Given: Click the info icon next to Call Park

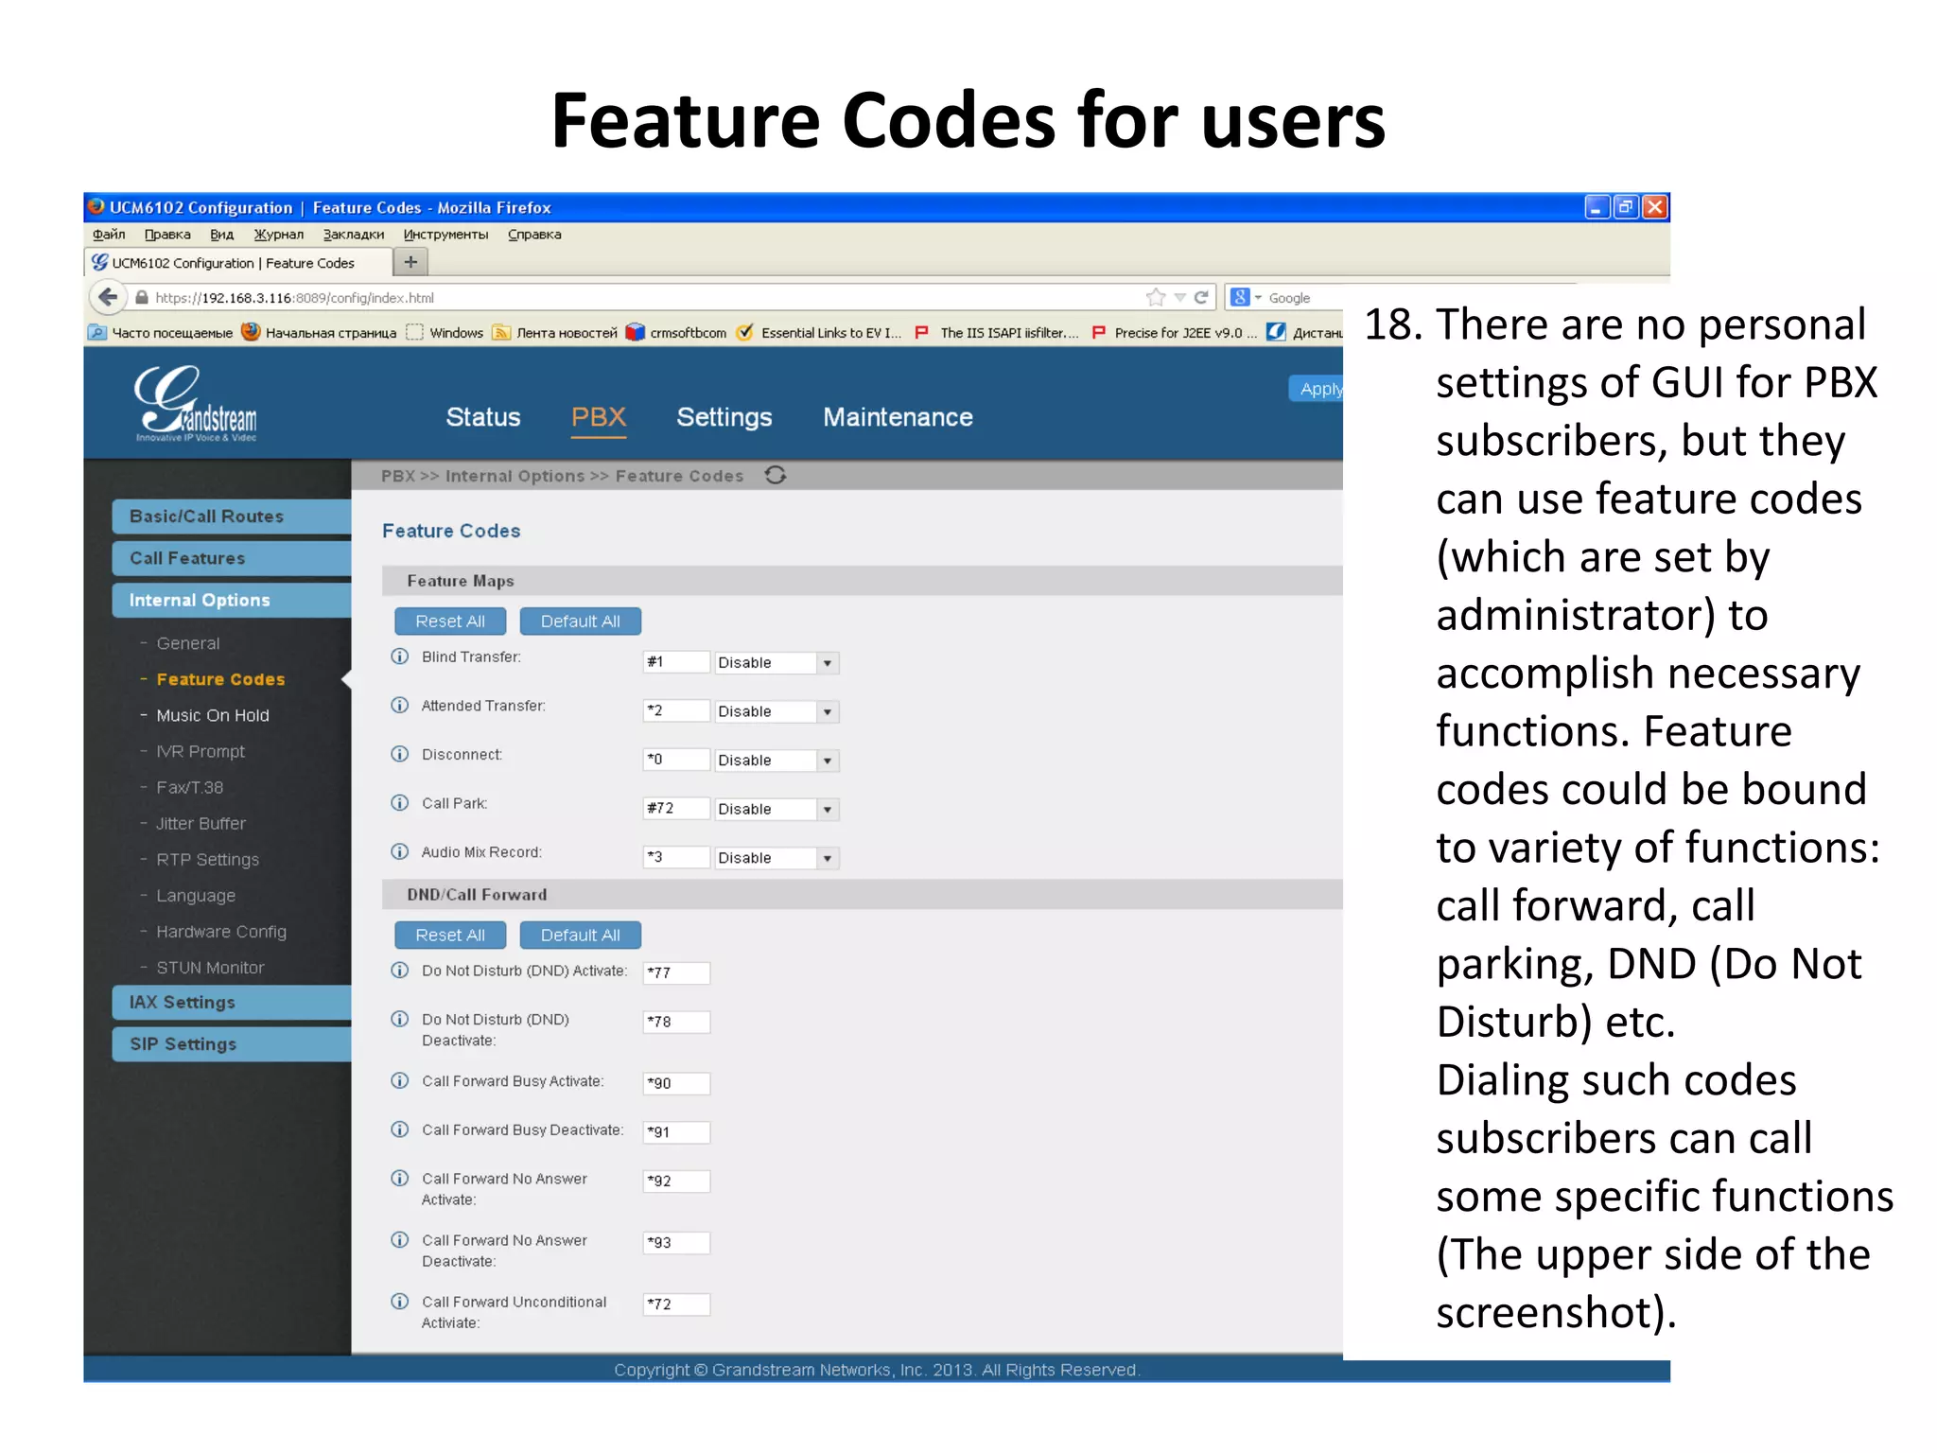Looking at the screenshot, I should pos(400,803).
